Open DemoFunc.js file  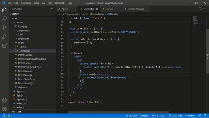coord(32,63)
